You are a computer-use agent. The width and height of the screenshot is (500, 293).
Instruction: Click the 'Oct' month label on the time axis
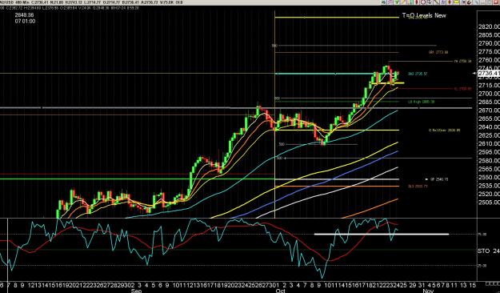(280, 291)
